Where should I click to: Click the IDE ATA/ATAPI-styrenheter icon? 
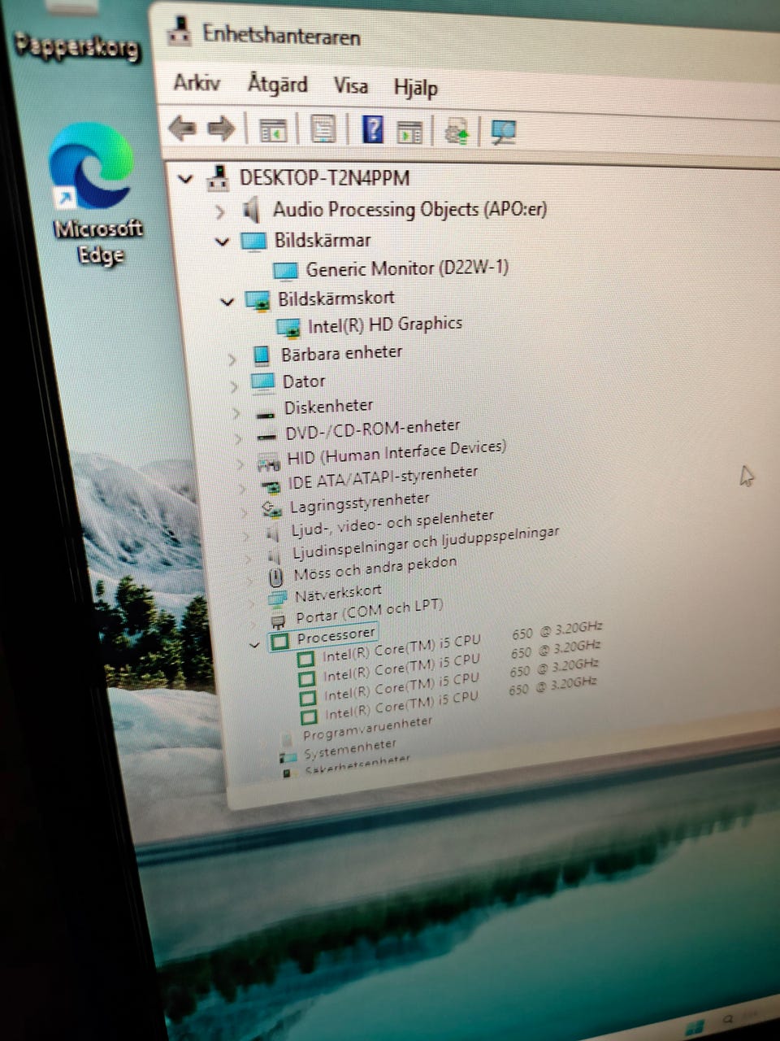coord(271,486)
